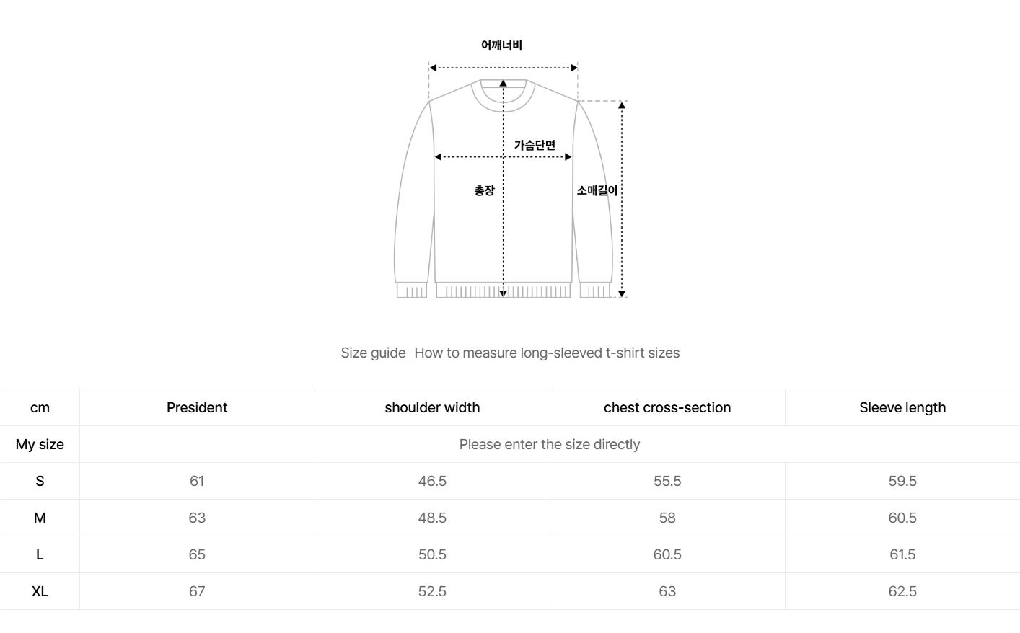
Task: Select the L size row label
Action: (40, 554)
